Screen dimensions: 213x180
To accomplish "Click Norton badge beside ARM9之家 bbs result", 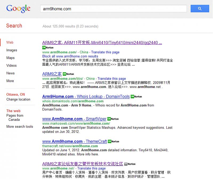I will 68,74.
